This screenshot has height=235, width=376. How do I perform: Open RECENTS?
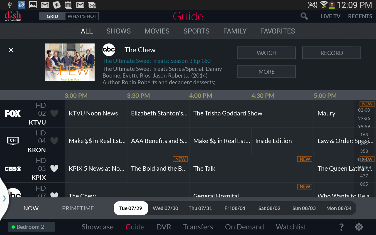pos(360,16)
